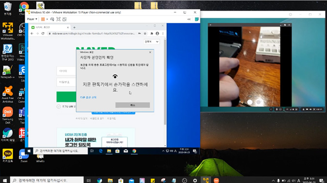Open a new tab in Chrome

click(74, 27)
